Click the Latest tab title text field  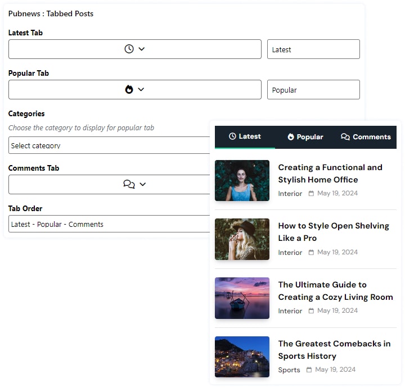coord(313,49)
